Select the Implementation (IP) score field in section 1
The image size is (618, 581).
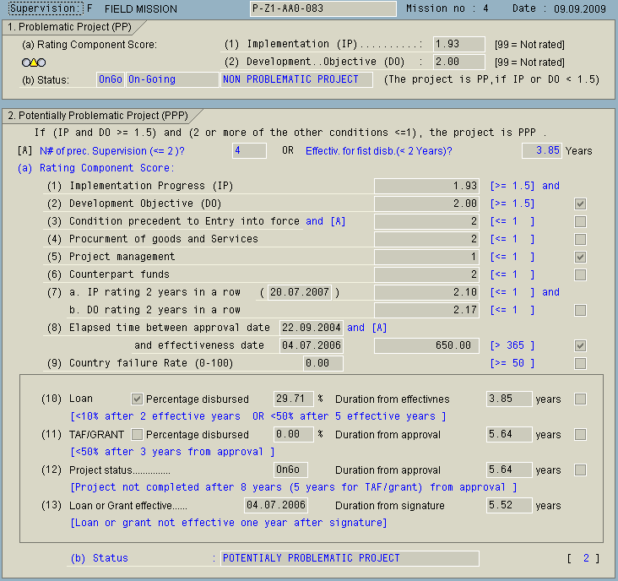coord(458,44)
